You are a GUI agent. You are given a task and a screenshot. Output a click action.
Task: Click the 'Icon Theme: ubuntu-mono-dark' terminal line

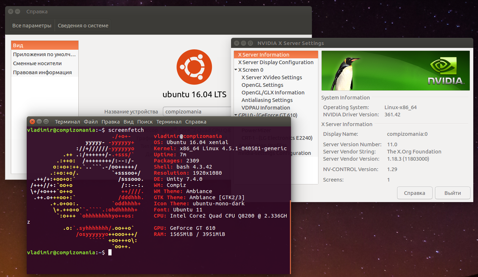[199, 204]
